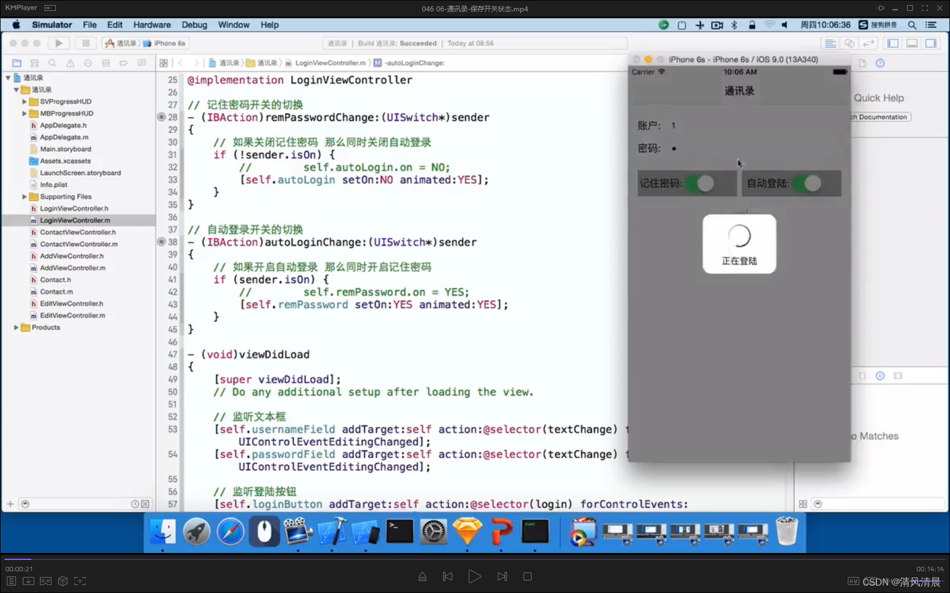The width and height of the screenshot is (950, 593).
Task: Open the breakpoint navigator icon
Action: tap(123, 63)
